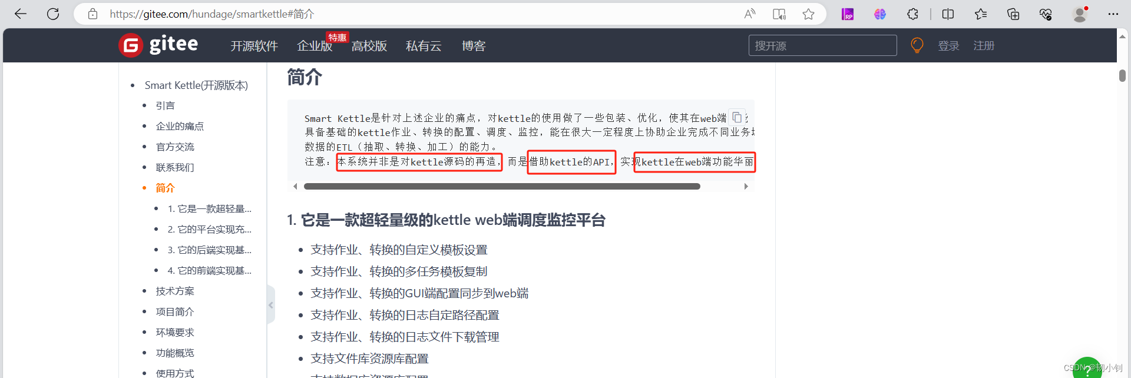1131x378 pixels.
Task: Jump to 环境要求 section
Action: [175, 332]
